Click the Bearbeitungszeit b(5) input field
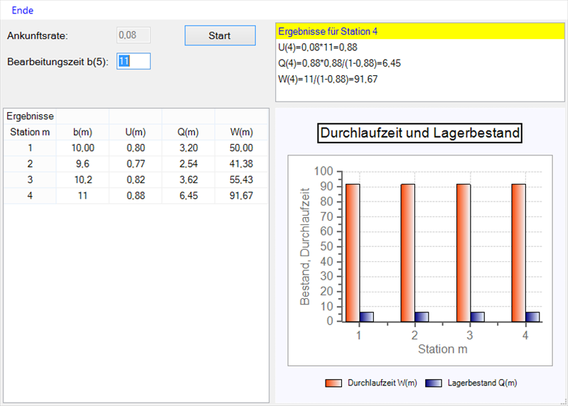Image resolution: width=568 pixels, height=406 pixels. (x=134, y=62)
